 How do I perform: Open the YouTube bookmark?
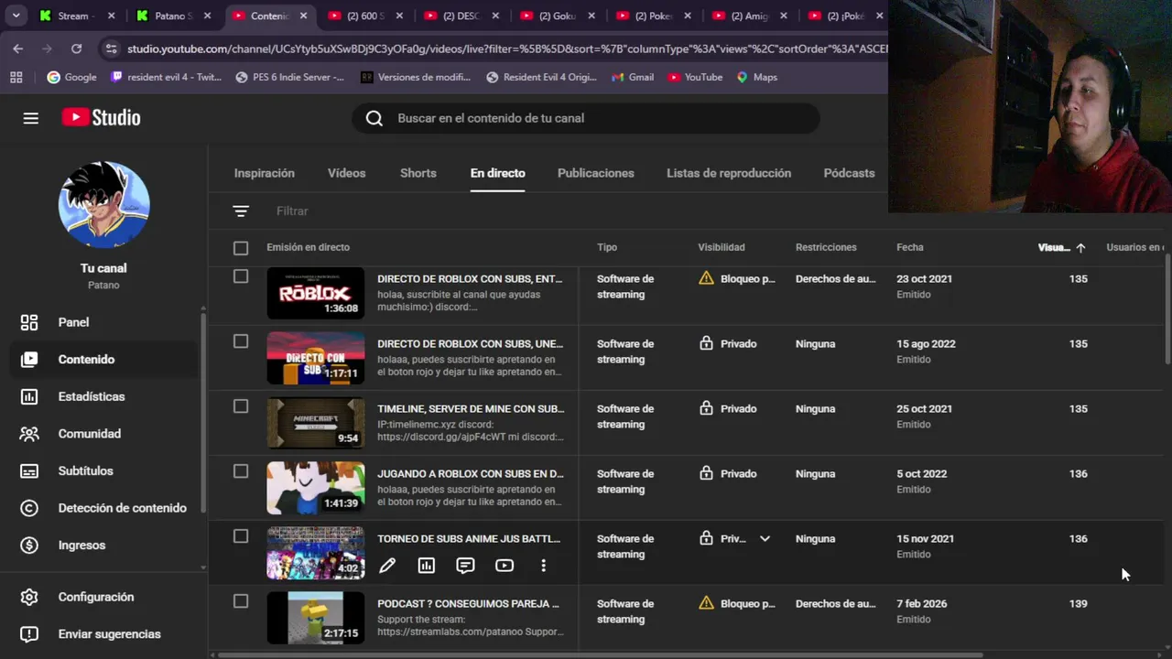[695, 77]
